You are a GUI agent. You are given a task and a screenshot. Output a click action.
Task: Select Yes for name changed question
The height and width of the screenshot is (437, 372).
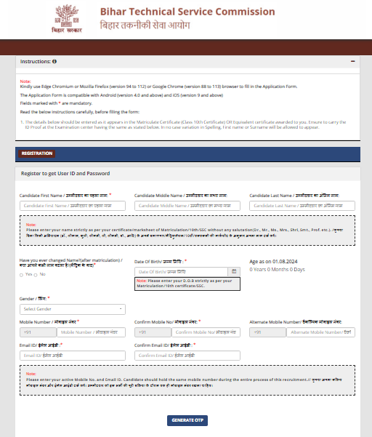coord(22,275)
